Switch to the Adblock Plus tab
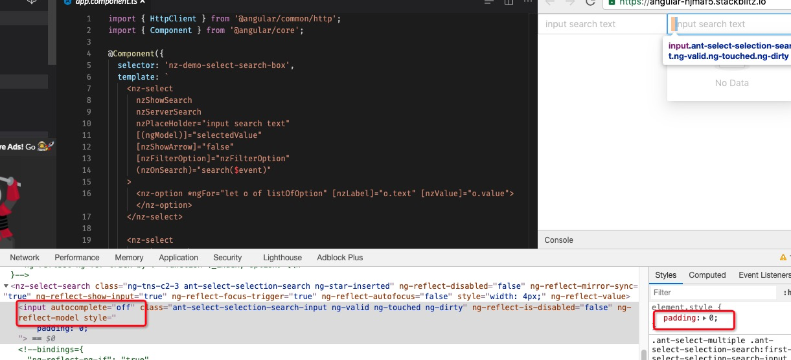Viewport: 791px width, 360px height. (x=340, y=258)
